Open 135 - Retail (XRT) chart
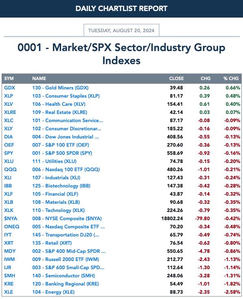 click(x=52, y=243)
